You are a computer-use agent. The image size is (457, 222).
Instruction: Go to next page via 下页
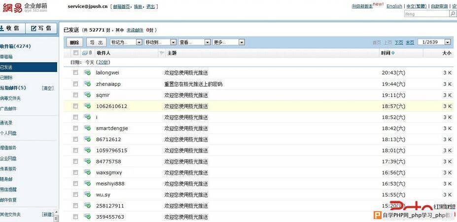tap(399, 42)
